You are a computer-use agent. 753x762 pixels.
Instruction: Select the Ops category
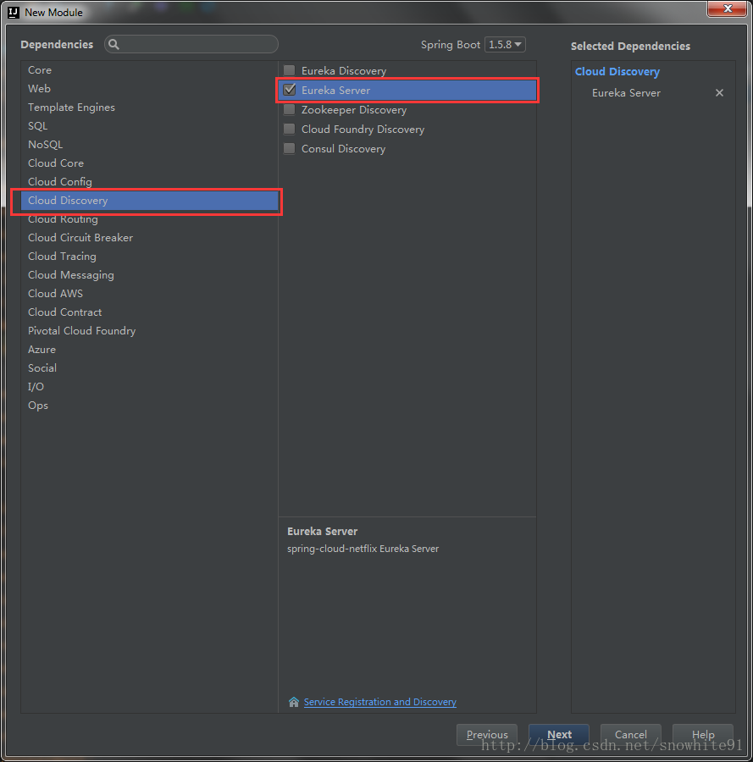pyautogui.click(x=149, y=405)
